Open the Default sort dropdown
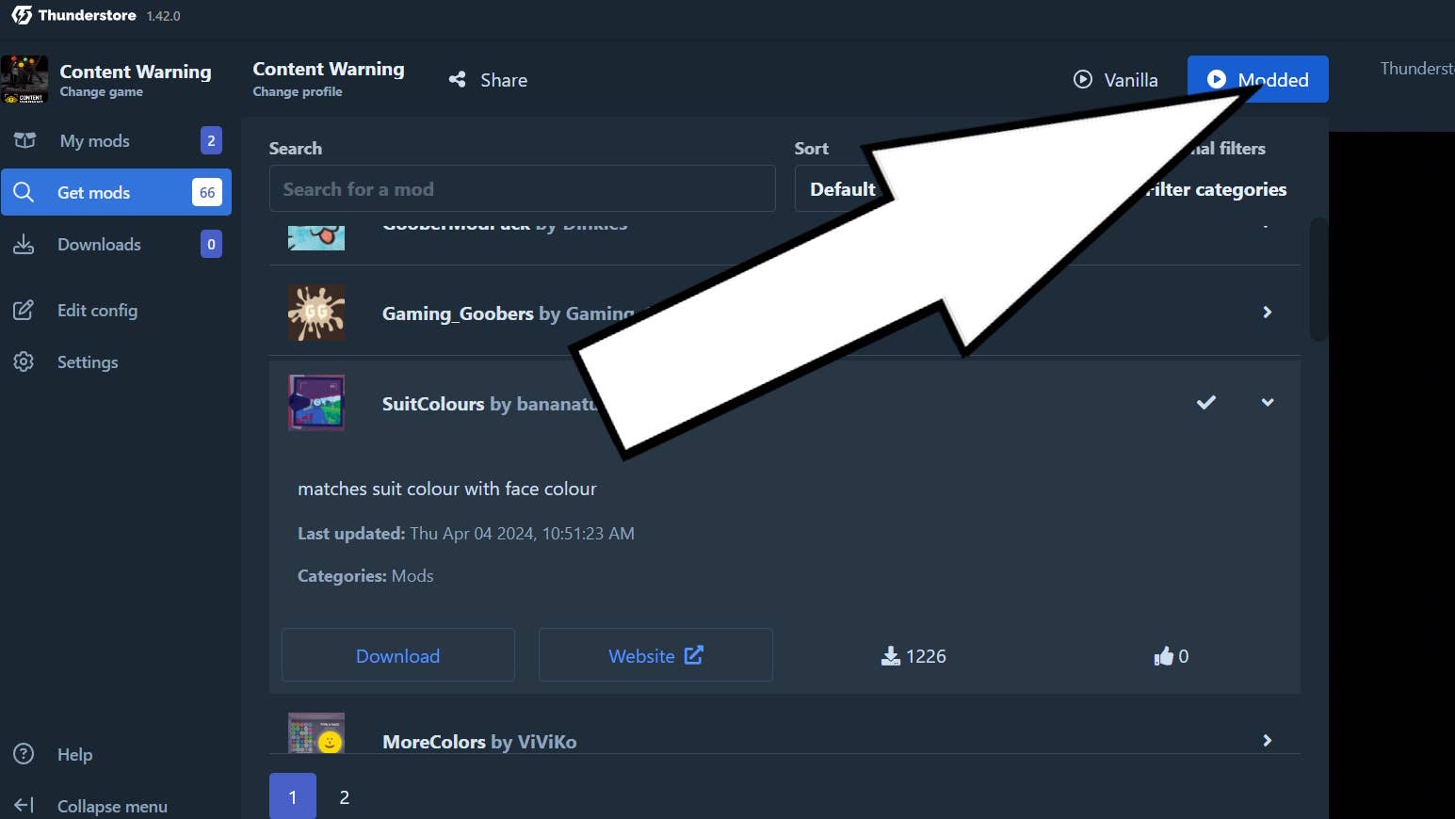This screenshot has width=1455, height=819. tap(843, 188)
